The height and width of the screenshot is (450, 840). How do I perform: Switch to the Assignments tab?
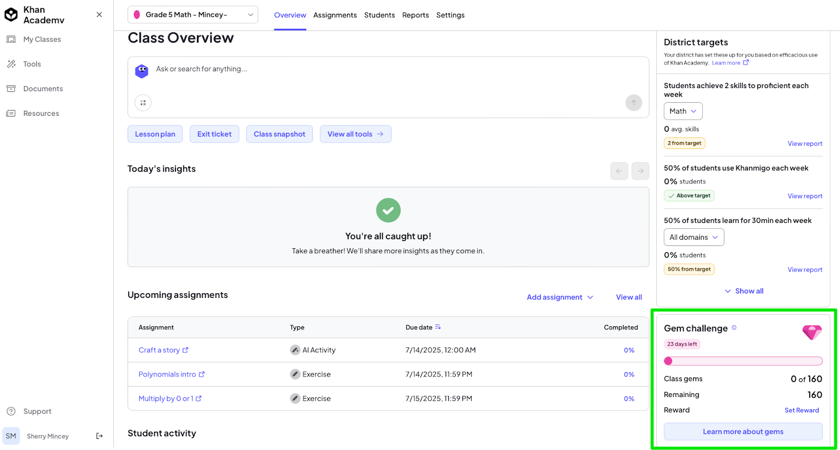click(x=335, y=15)
